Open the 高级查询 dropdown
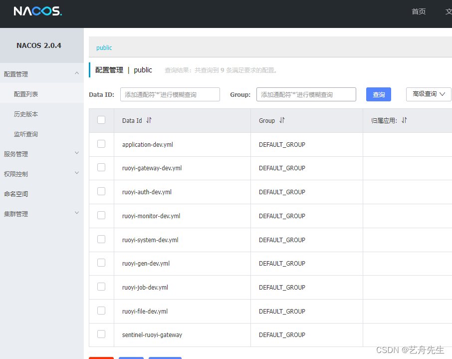The height and width of the screenshot is (359, 452). click(x=428, y=94)
